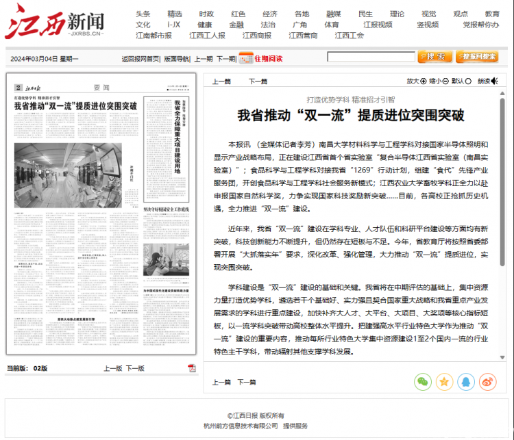Open 各地 navigation item
514x440 pixels.
click(302, 14)
